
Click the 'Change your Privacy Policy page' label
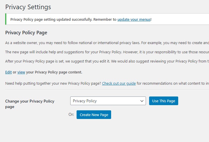30,104
